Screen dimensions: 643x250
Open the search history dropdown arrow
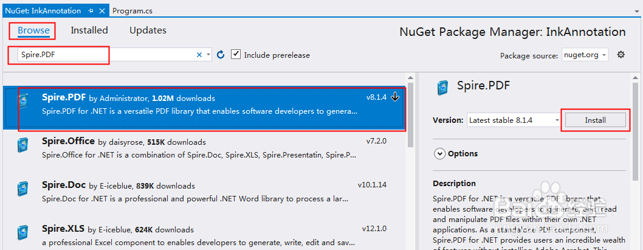pos(208,55)
